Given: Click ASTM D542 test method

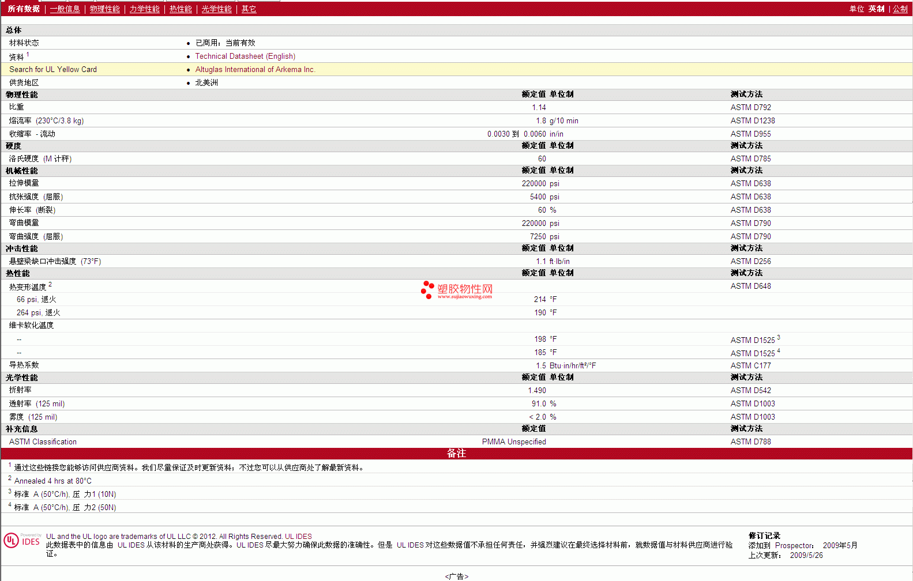Looking at the screenshot, I should pyautogui.click(x=750, y=391).
